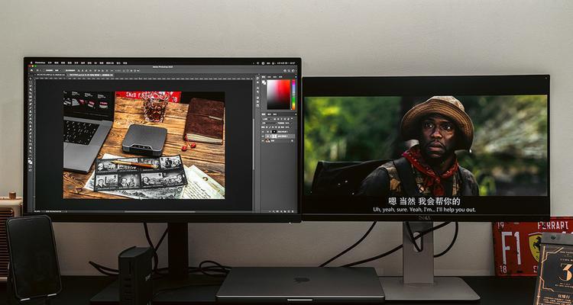Hide the Background layer via its eye

[263, 141]
